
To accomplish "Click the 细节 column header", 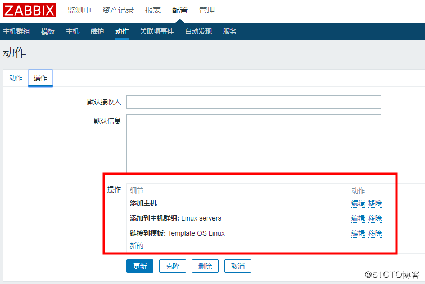I will (137, 191).
